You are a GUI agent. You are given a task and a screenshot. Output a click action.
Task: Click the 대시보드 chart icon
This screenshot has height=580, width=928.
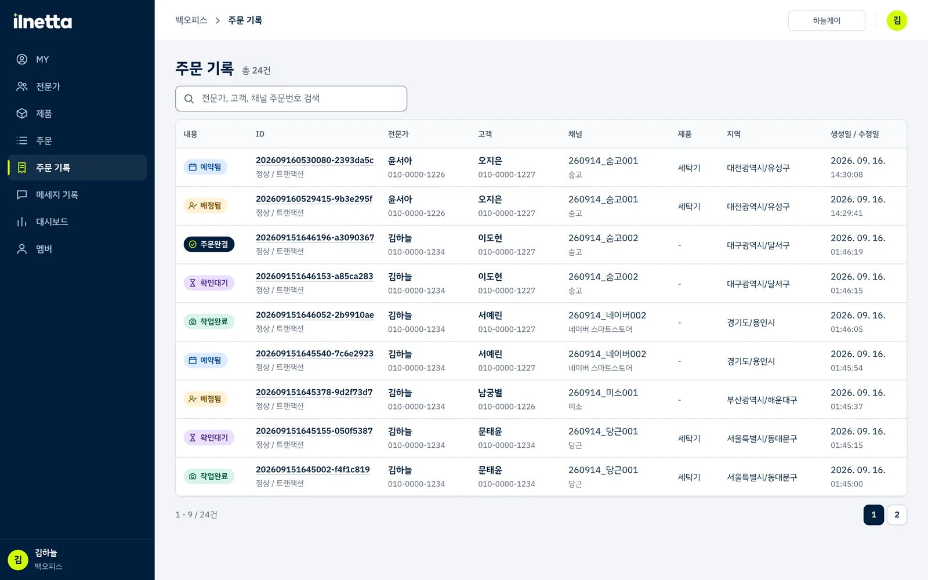(x=22, y=222)
